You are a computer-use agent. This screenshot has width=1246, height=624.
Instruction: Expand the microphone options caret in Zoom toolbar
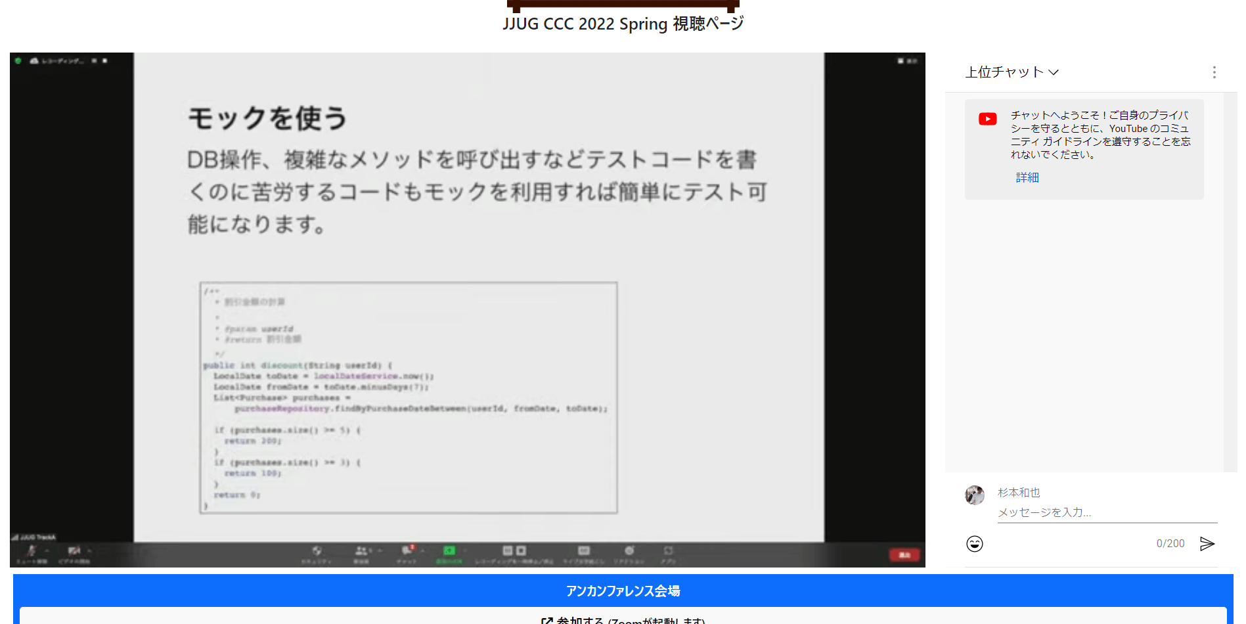point(47,550)
